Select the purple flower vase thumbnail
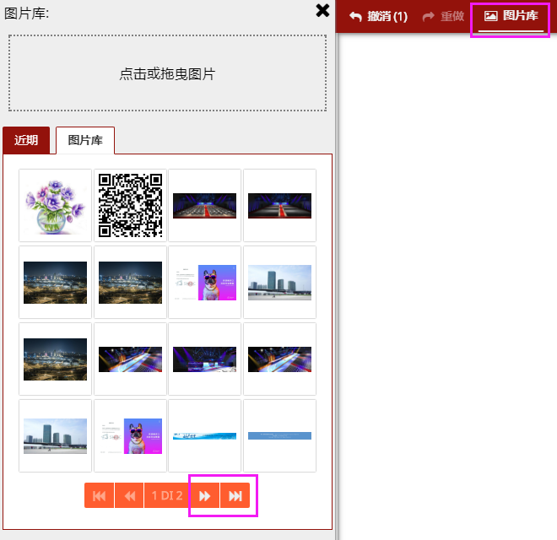The image size is (557, 540). [x=55, y=205]
